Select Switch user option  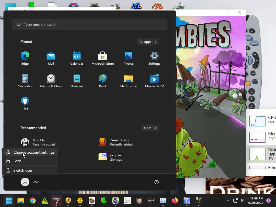[30, 170]
